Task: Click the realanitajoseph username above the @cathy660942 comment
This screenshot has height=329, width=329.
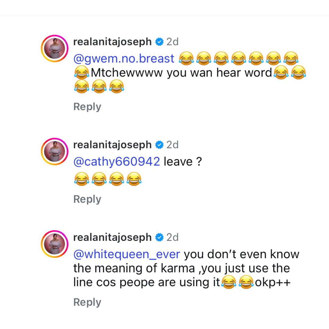Action: point(112,145)
